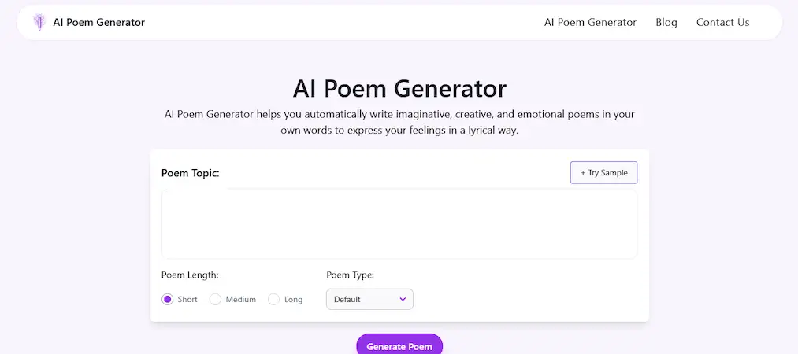Click the AI Poem Generator brand name in header
This screenshot has width=798, height=354.
pyautogui.click(x=98, y=22)
